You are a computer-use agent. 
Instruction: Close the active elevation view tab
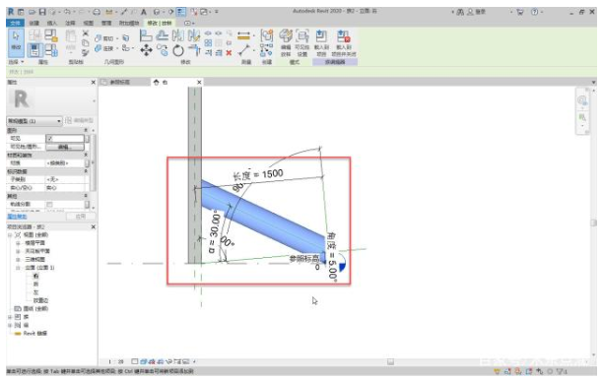[199, 82]
